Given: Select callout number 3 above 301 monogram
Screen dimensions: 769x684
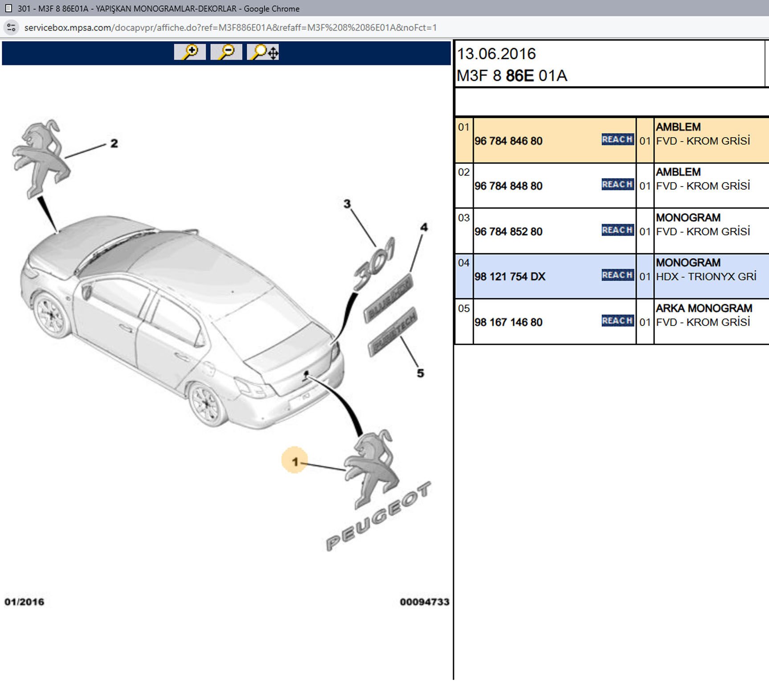Looking at the screenshot, I should coord(347,204).
